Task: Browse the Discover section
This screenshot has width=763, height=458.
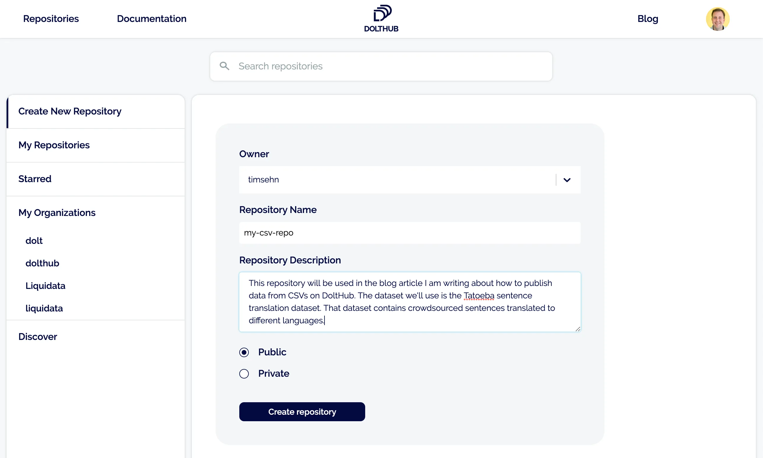Action: click(38, 336)
